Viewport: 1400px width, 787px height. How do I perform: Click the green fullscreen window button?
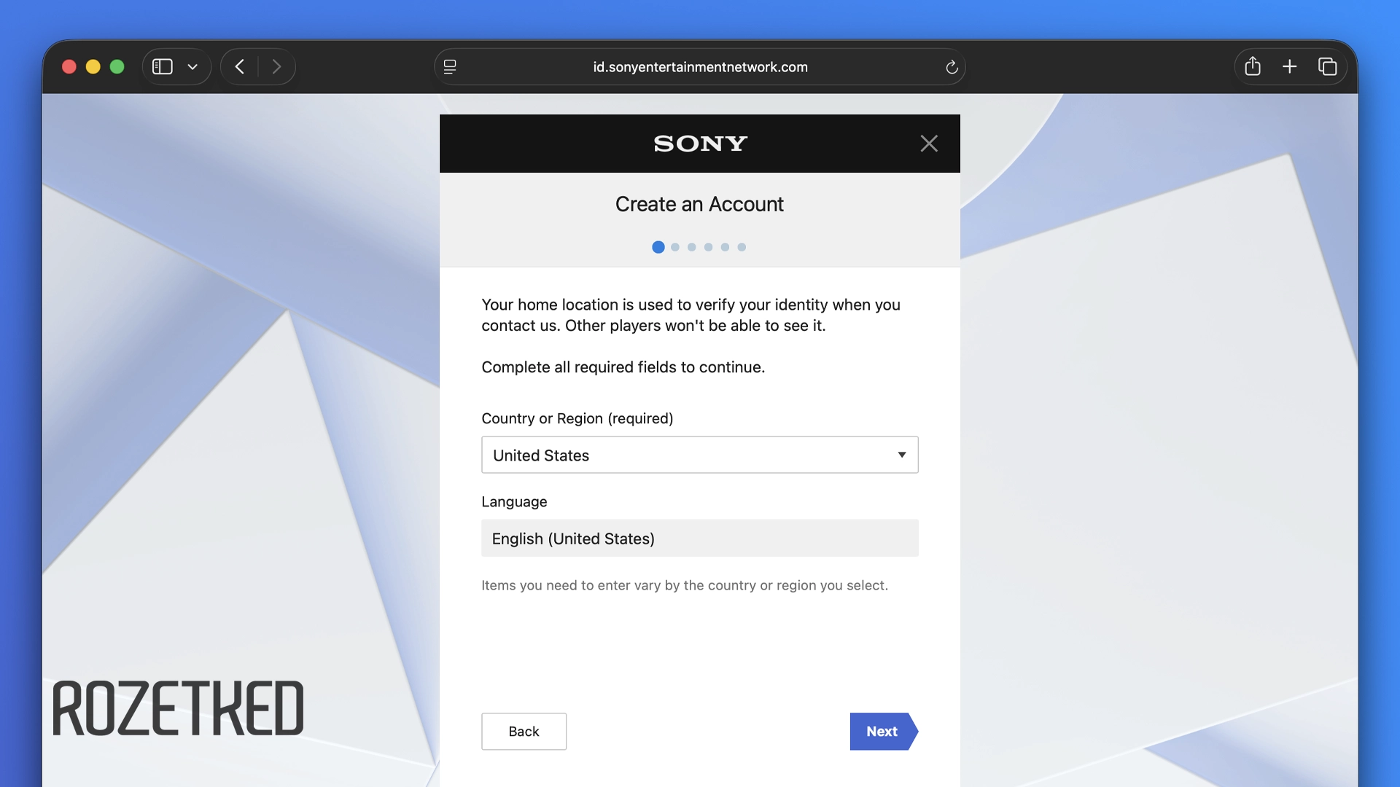117,67
